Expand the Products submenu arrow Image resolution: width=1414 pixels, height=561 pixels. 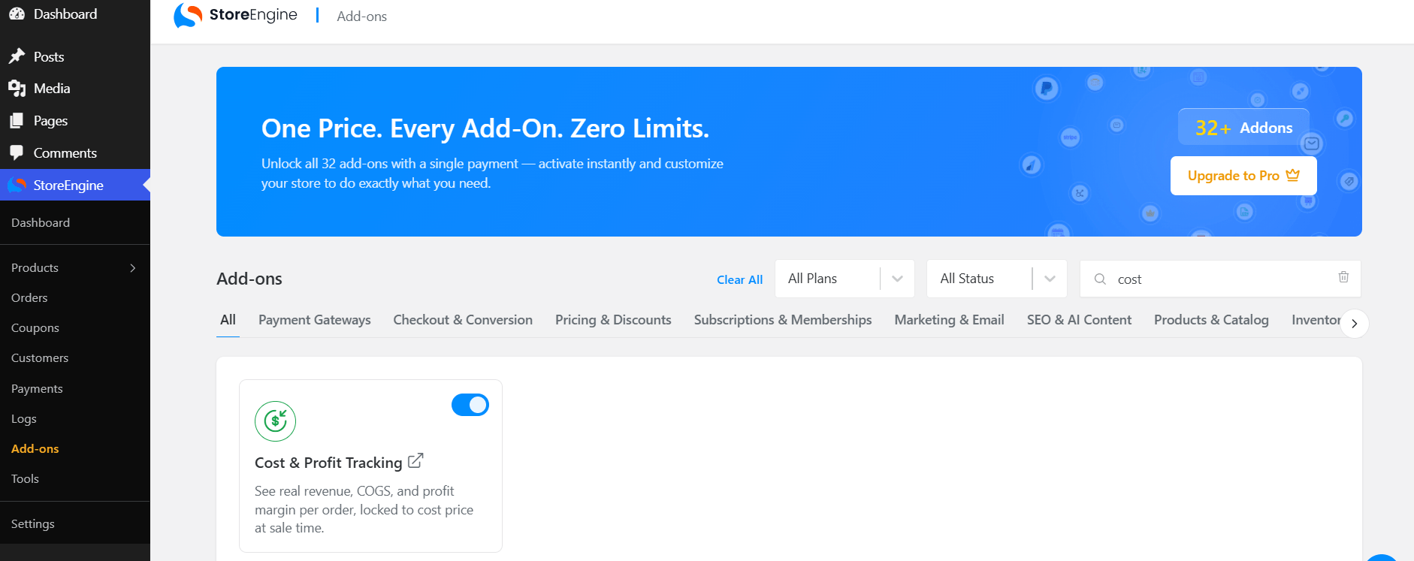133,268
